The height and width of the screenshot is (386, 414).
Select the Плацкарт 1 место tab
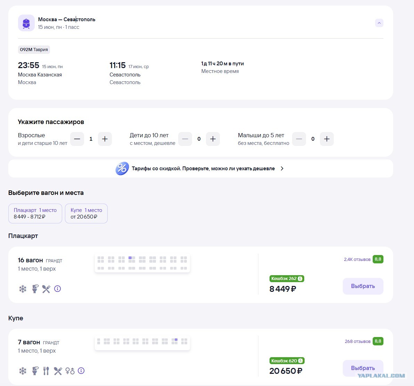(35, 213)
